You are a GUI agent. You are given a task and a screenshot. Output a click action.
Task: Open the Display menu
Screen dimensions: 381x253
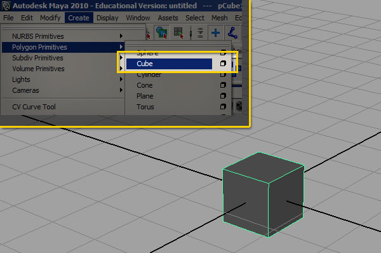tap(107, 18)
